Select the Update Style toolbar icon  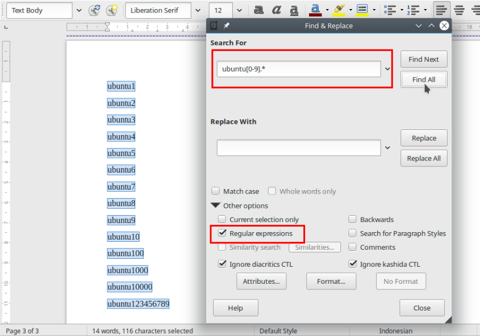(93, 10)
